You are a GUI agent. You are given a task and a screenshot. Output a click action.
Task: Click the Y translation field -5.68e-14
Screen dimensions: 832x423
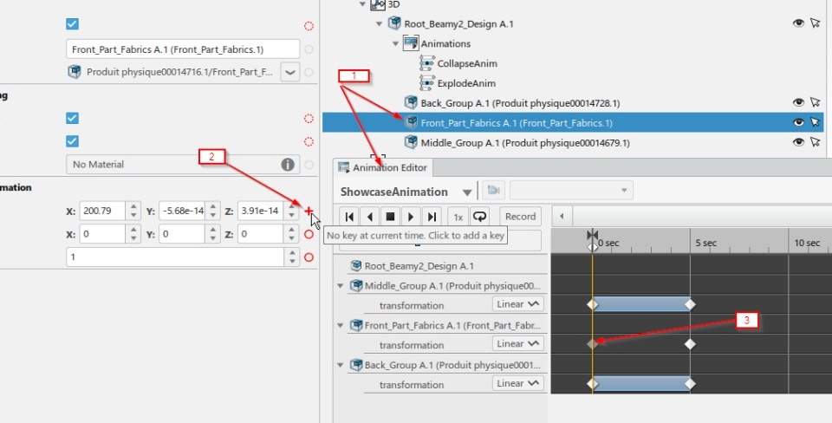click(181, 211)
